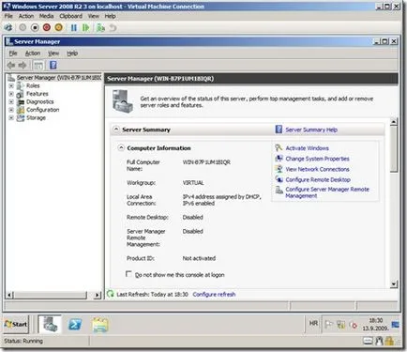Image resolution: width=407 pixels, height=352 pixels.
Task: Open Windows PowerShell from taskbar
Action: tap(75, 325)
